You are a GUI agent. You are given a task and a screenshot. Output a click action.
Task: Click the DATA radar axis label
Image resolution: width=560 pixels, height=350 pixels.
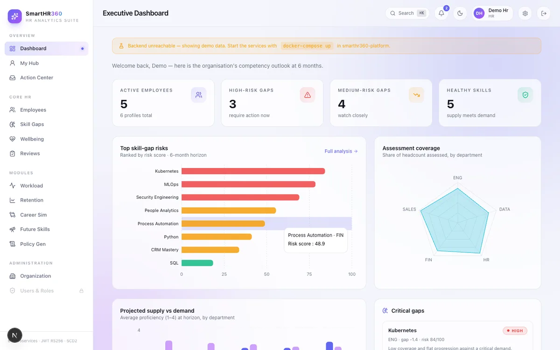[504, 210]
